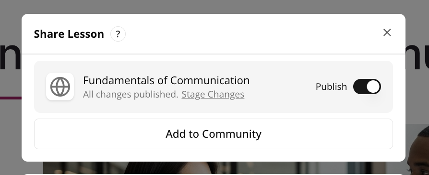Click the large heading letter left of dialog
This screenshot has width=429, height=175.
click(11, 56)
